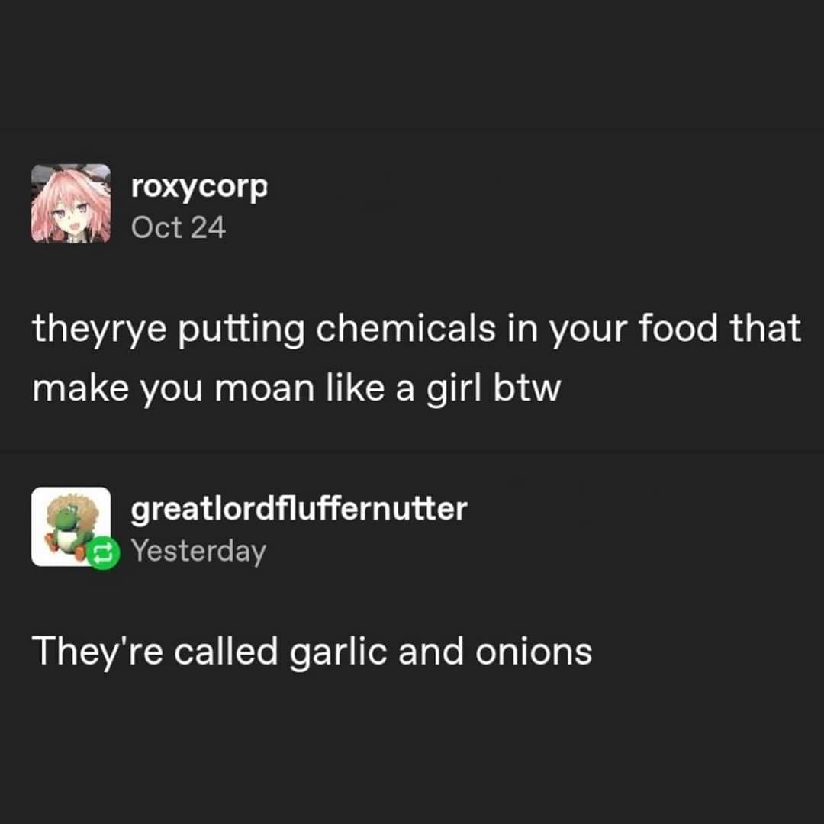Click the line "make you moan like a girl btw"
This screenshot has height=824, width=824.
click(297, 389)
